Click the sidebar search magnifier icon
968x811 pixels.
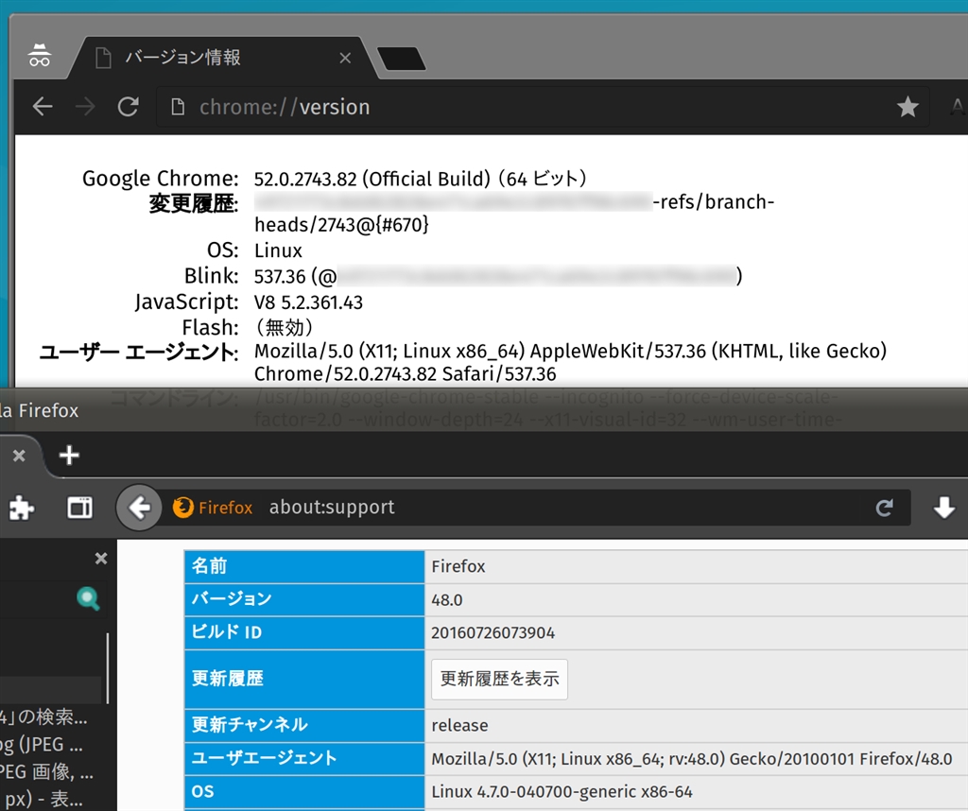pyautogui.click(x=88, y=598)
